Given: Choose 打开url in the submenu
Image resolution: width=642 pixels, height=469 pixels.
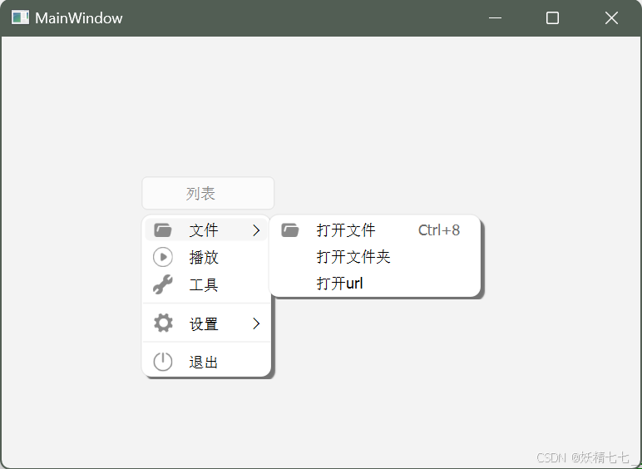Looking at the screenshot, I should tap(374, 284).
